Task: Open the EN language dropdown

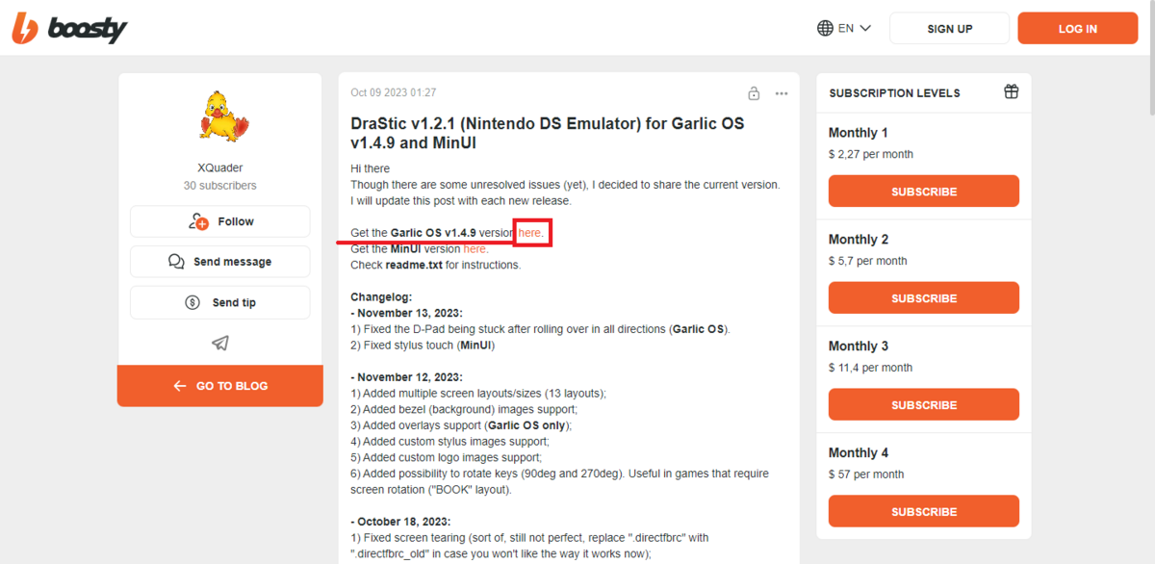Action: (x=844, y=29)
